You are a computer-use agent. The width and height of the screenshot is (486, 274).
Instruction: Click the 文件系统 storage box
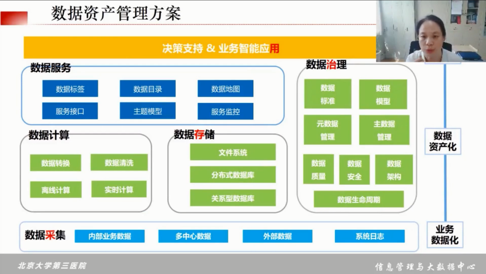(233, 152)
